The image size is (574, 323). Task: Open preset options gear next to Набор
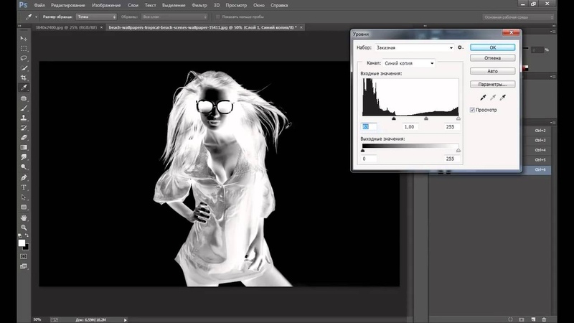tap(460, 47)
